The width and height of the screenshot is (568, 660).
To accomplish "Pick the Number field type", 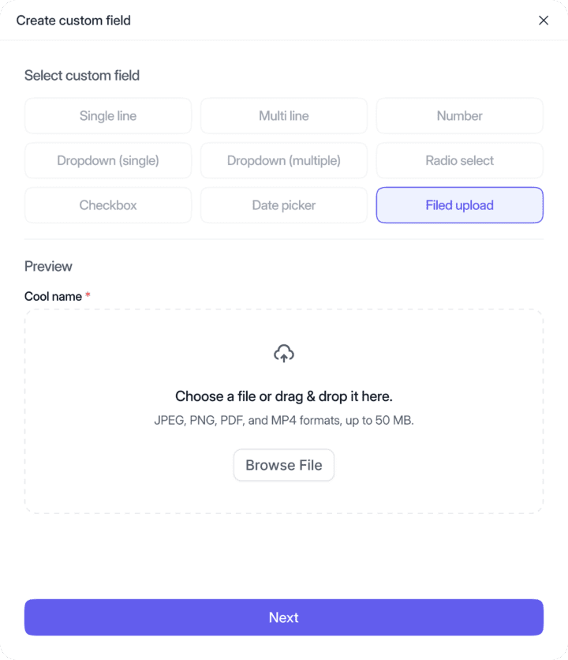I will [459, 116].
